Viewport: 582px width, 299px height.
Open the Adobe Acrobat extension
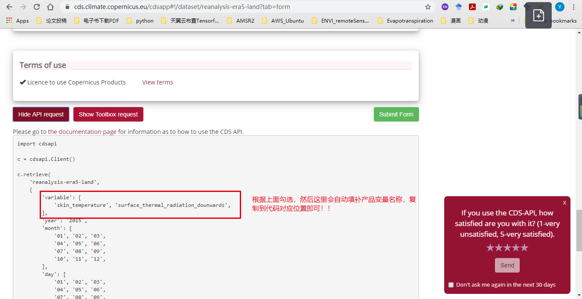tap(472, 7)
